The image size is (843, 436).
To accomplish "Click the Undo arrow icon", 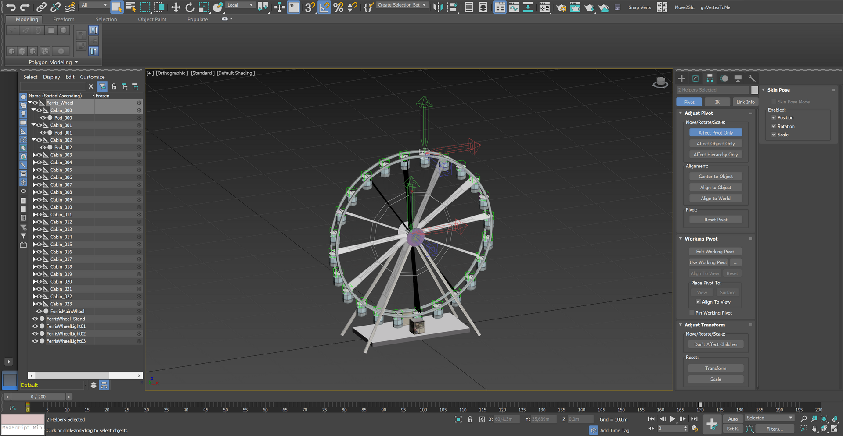I will tap(11, 7).
